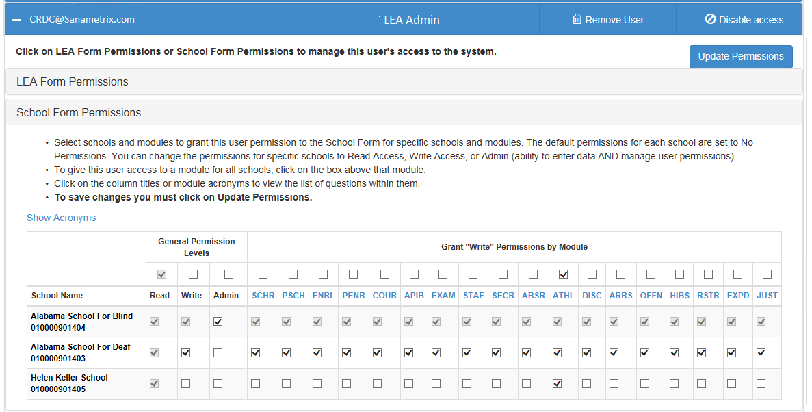The image size is (812, 412).
Task: Check the all-schools box above SCHR module
Action: coord(263,274)
